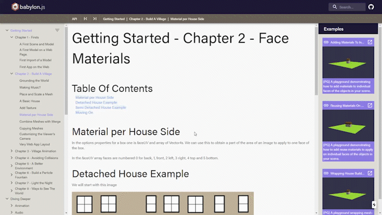The height and width of the screenshot is (215, 382).
Task: Open First App on the Web page
Action: pyautogui.click(x=34, y=67)
